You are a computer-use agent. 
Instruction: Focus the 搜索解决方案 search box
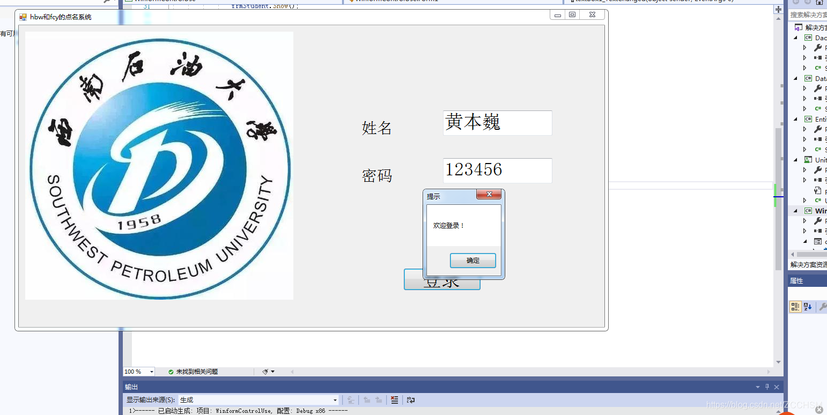[x=808, y=15]
